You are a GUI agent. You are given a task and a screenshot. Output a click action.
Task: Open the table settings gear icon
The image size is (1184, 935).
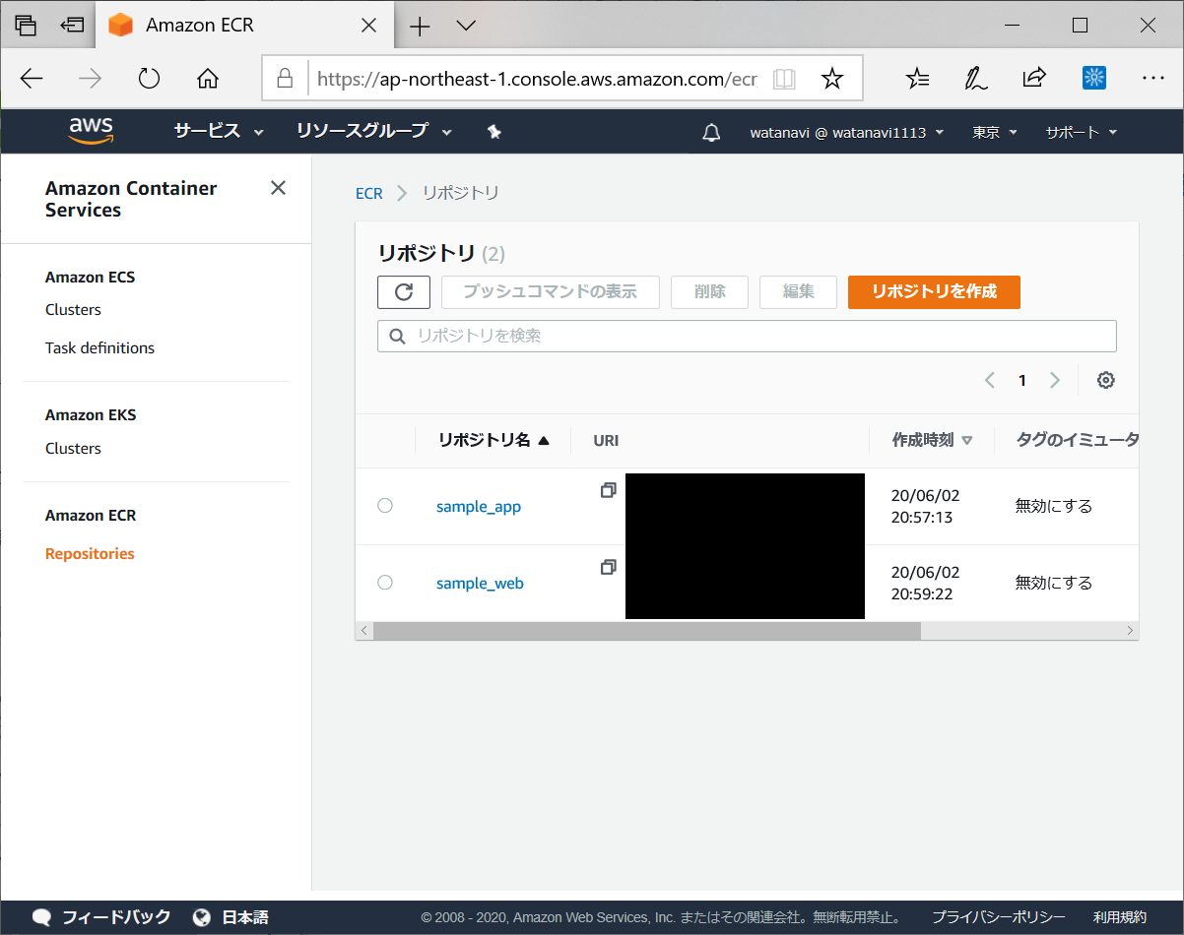[1105, 380]
